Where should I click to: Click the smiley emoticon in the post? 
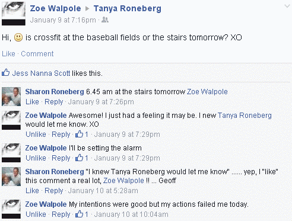[x=18, y=37]
